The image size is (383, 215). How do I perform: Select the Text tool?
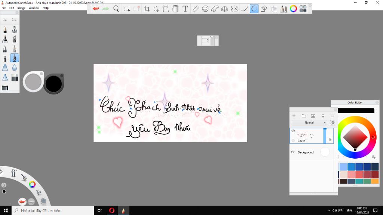point(185,9)
